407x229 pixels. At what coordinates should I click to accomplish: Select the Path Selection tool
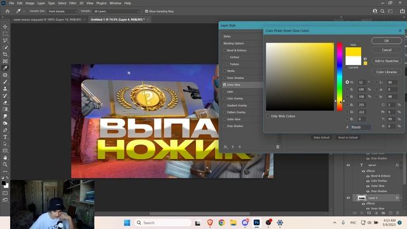5,144
